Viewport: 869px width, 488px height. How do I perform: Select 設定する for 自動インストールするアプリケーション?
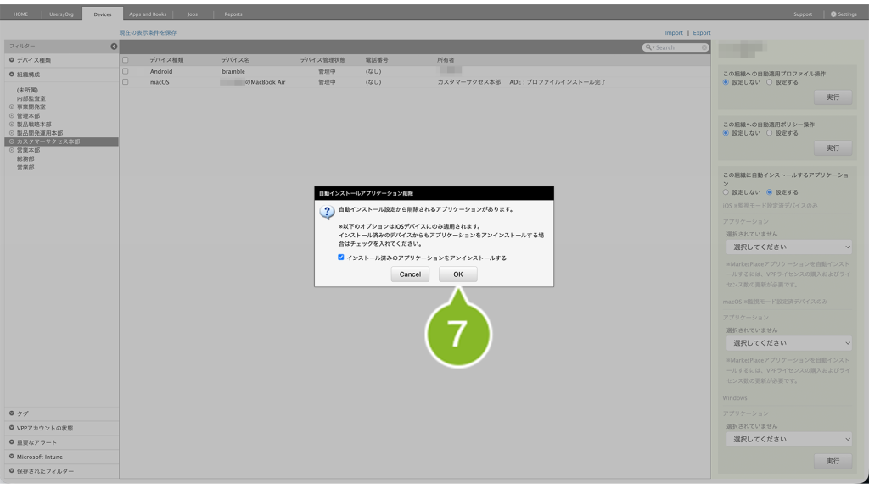click(769, 192)
